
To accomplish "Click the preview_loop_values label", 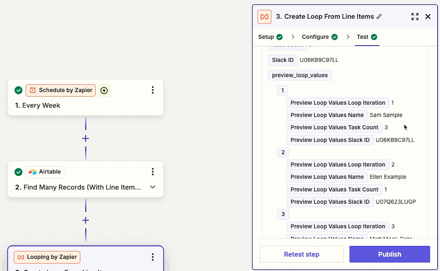I will [300, 75].
